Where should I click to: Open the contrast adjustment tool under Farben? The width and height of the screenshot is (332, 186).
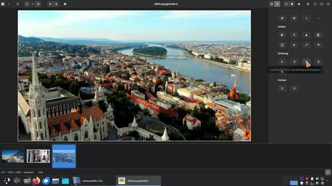[282, 35]
